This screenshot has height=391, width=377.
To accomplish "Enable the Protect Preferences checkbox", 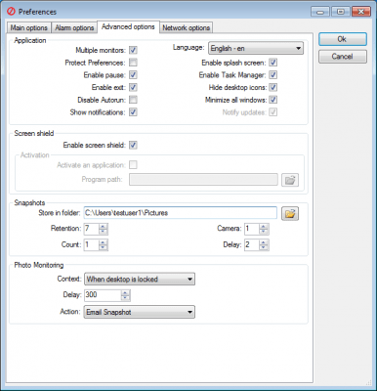I will (133, 63).
